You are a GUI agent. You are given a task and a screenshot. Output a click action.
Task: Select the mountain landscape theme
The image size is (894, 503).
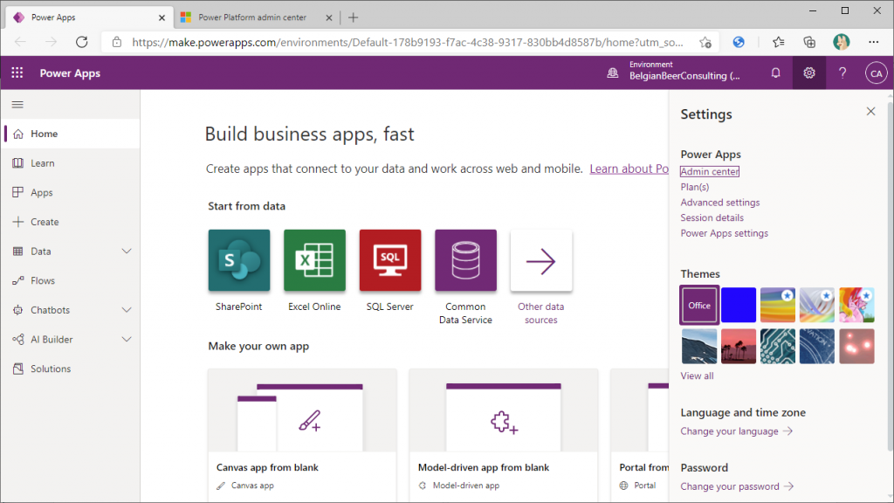point(699,346)
